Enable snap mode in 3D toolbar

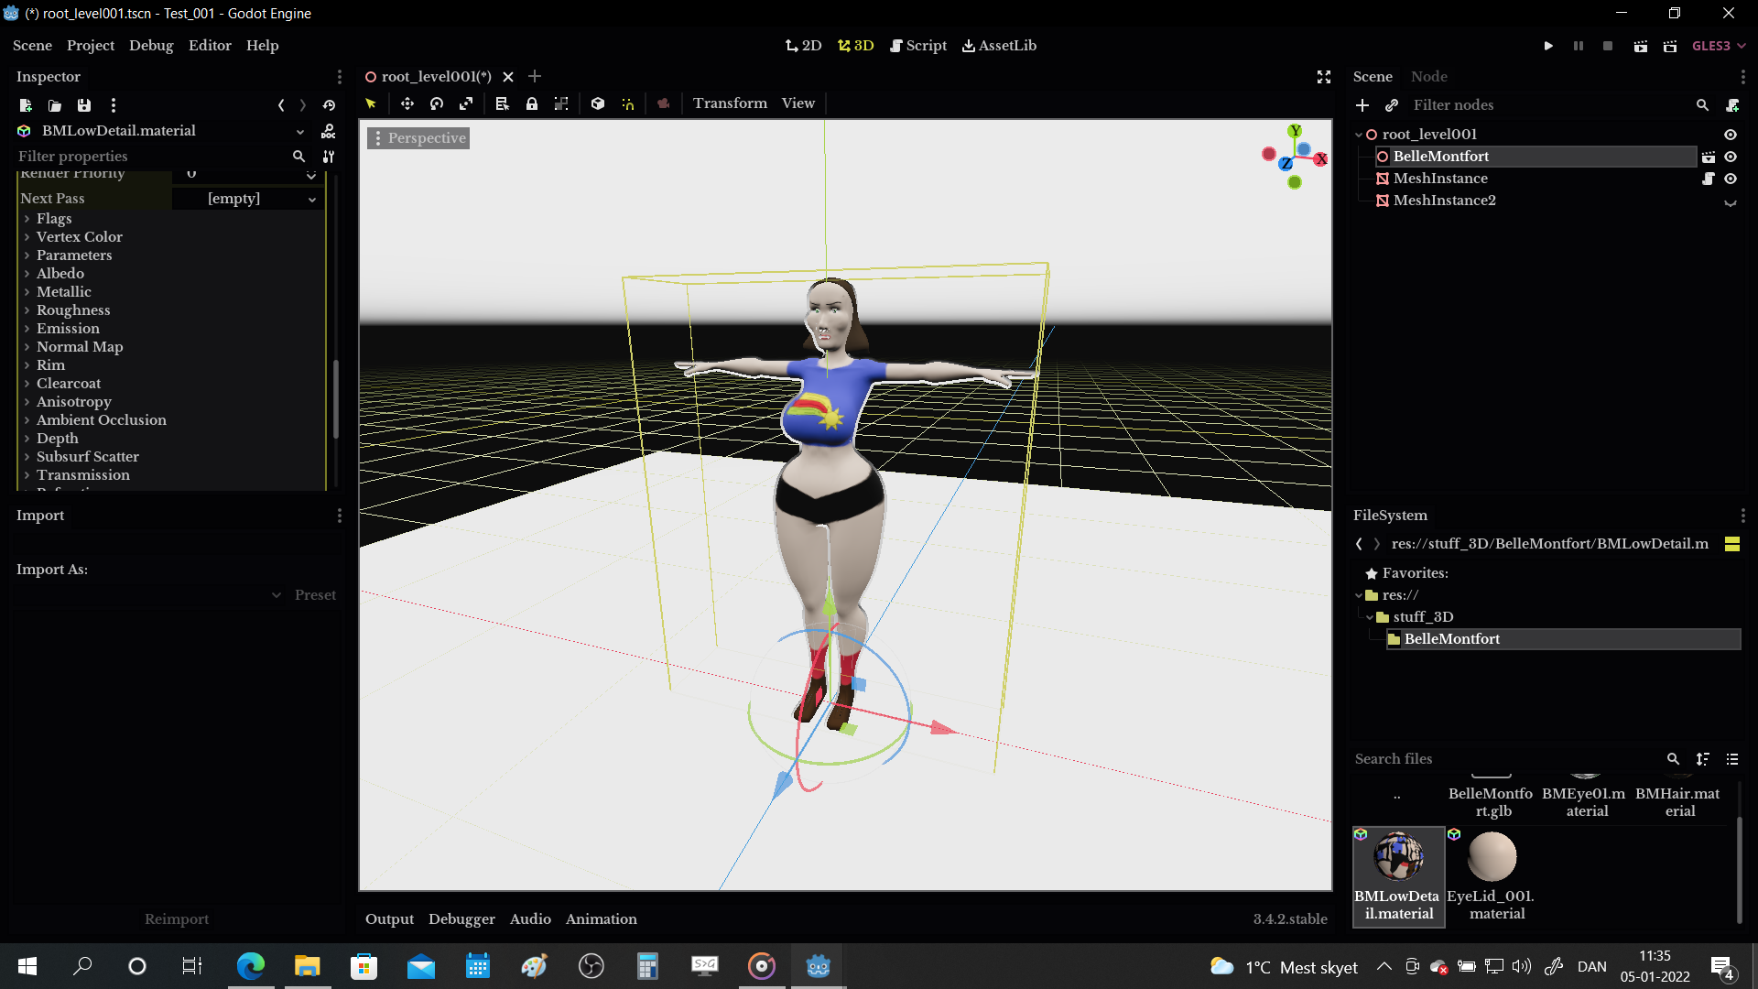pos(628,103)
